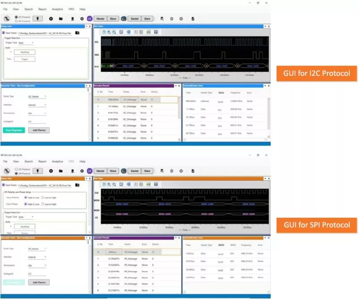Click the lightning trigger icon in the SPI toolbar

pos(38,171)
